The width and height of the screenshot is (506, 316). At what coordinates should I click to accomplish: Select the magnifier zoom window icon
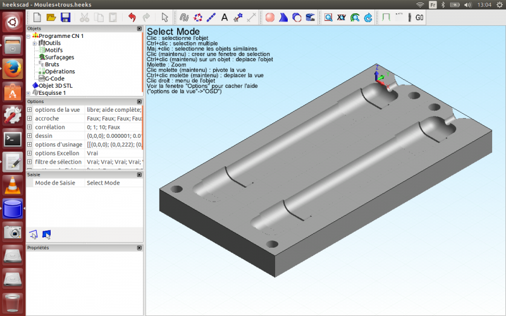[x=328, y=18]
